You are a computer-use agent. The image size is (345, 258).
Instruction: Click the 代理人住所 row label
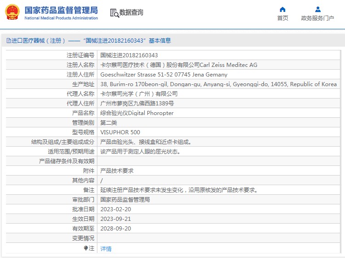[x=80, y=104]
